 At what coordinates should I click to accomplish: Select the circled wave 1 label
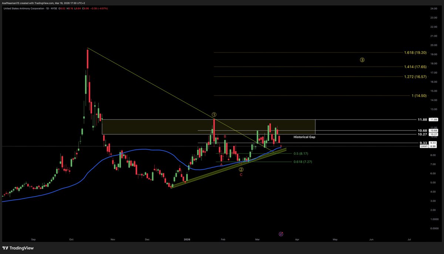pos(214,114)
